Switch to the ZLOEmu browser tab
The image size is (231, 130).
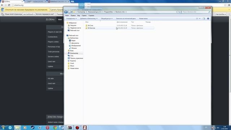point(12,1)
